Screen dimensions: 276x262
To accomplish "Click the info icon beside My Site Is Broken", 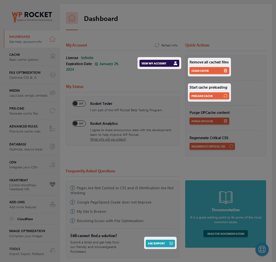I will coord(73,211).
